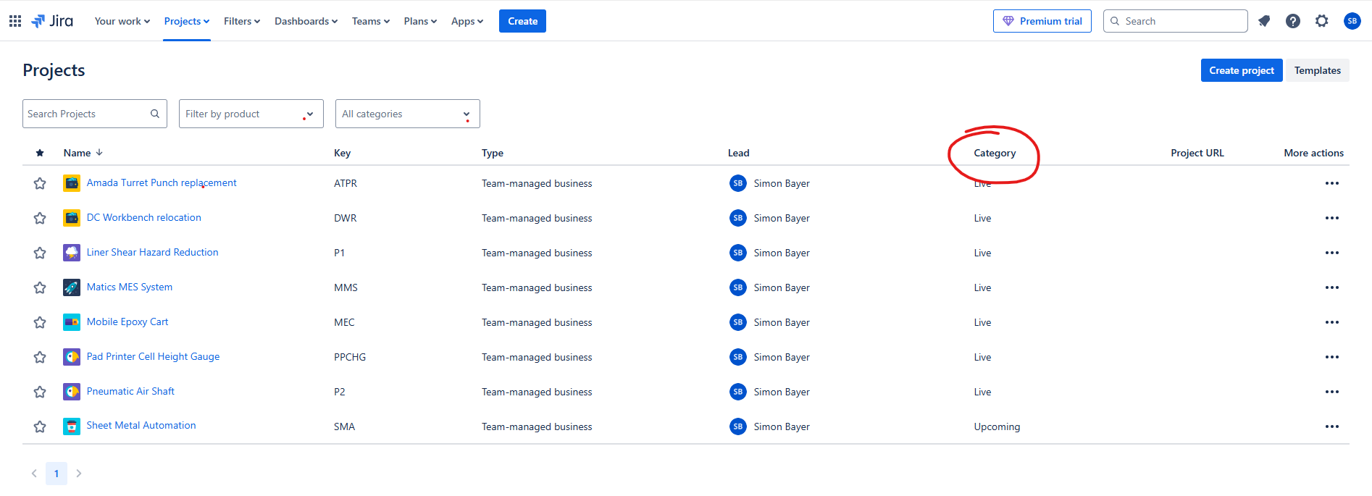Star the Mobile Epoxy Cart project
Viewport: 1372px width, 496px height.
click(x=40, y=322)
